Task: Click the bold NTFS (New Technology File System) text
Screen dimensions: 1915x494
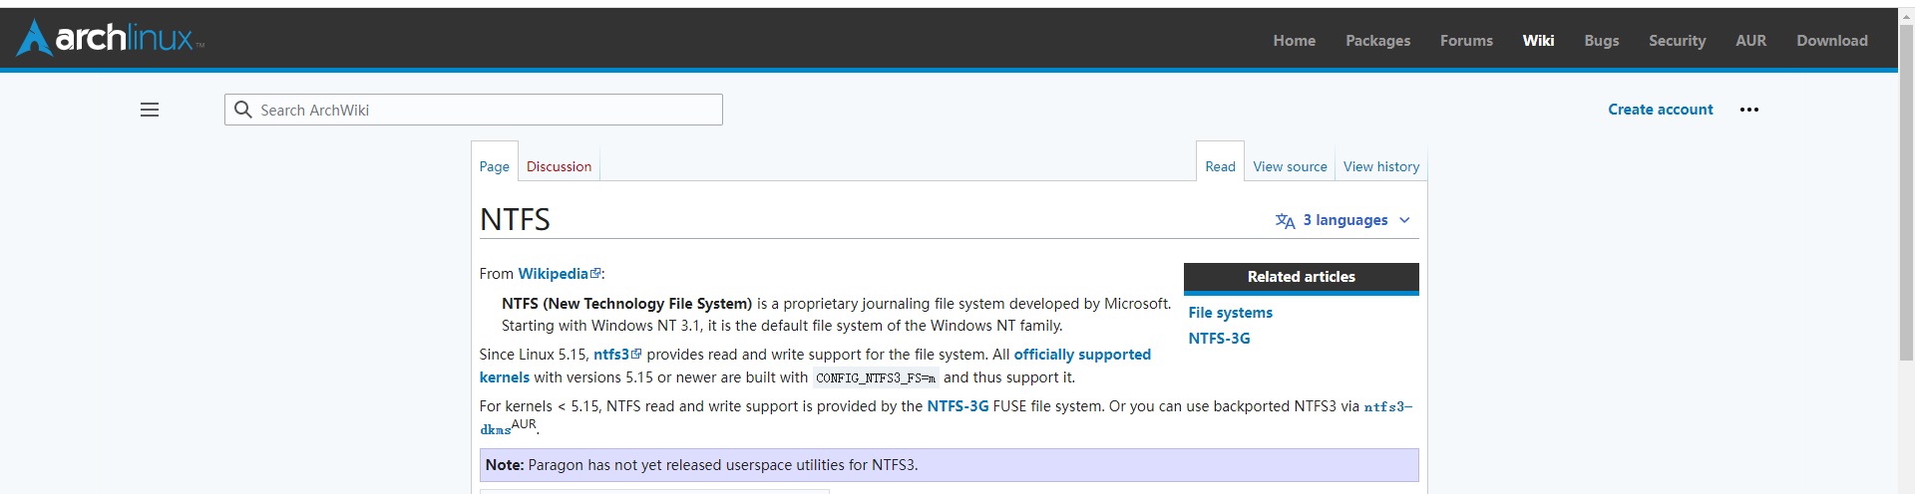Action: pos(626,304)
